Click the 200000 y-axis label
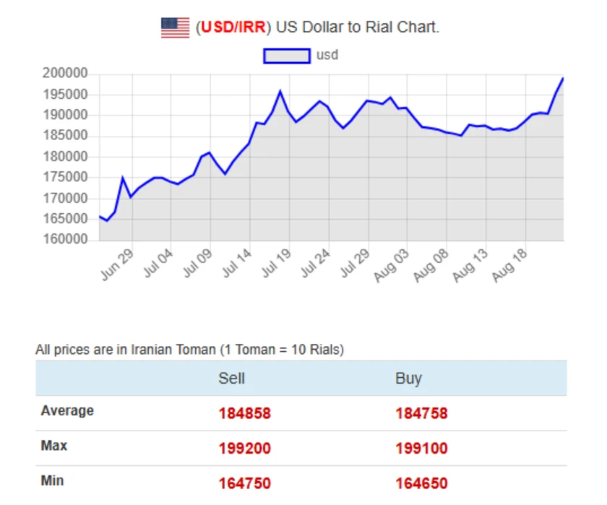Image resolution: width=607 pixels, height=505 pixels. click(65, 73)
